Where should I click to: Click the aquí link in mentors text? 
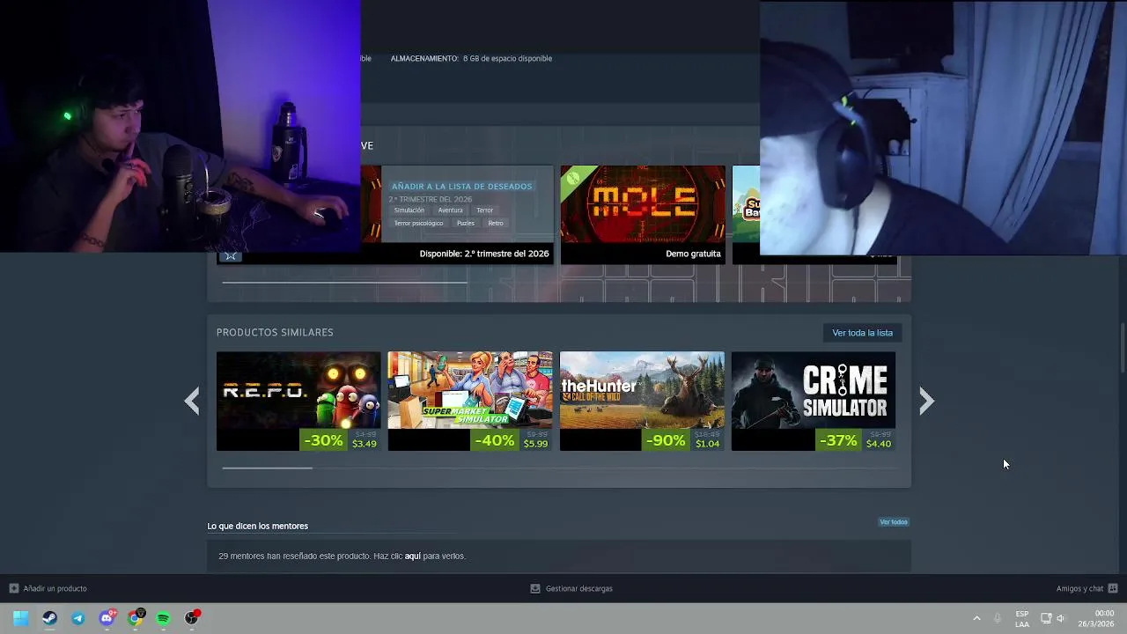pyautogui.click(x=412, y=557)
